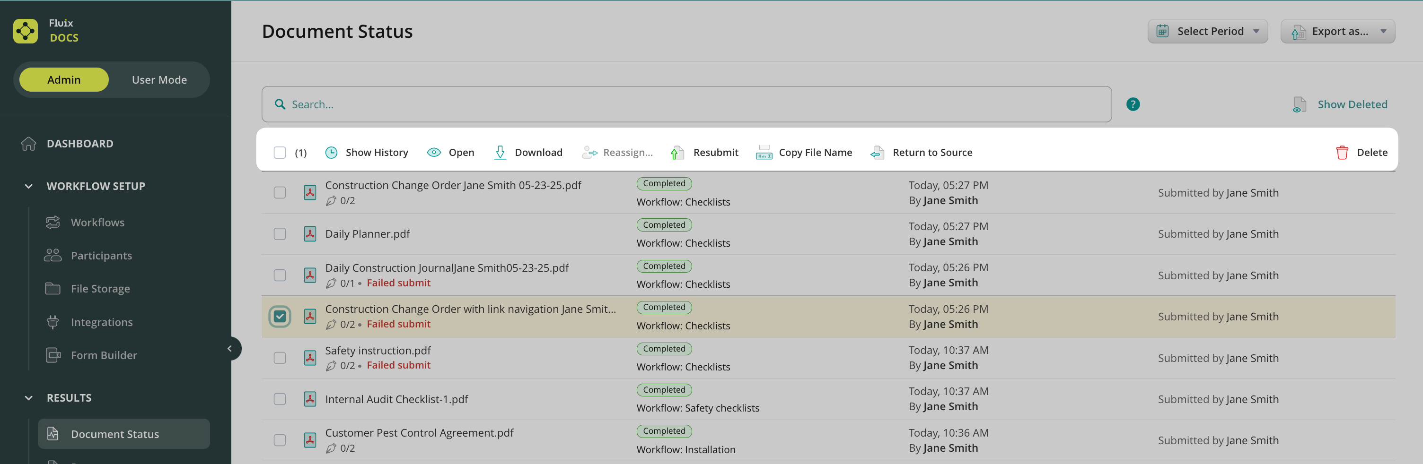This screenshot has width=1423, height=464.
Task: Go to Integrations in the sidebar
Action: click(102, 322)
